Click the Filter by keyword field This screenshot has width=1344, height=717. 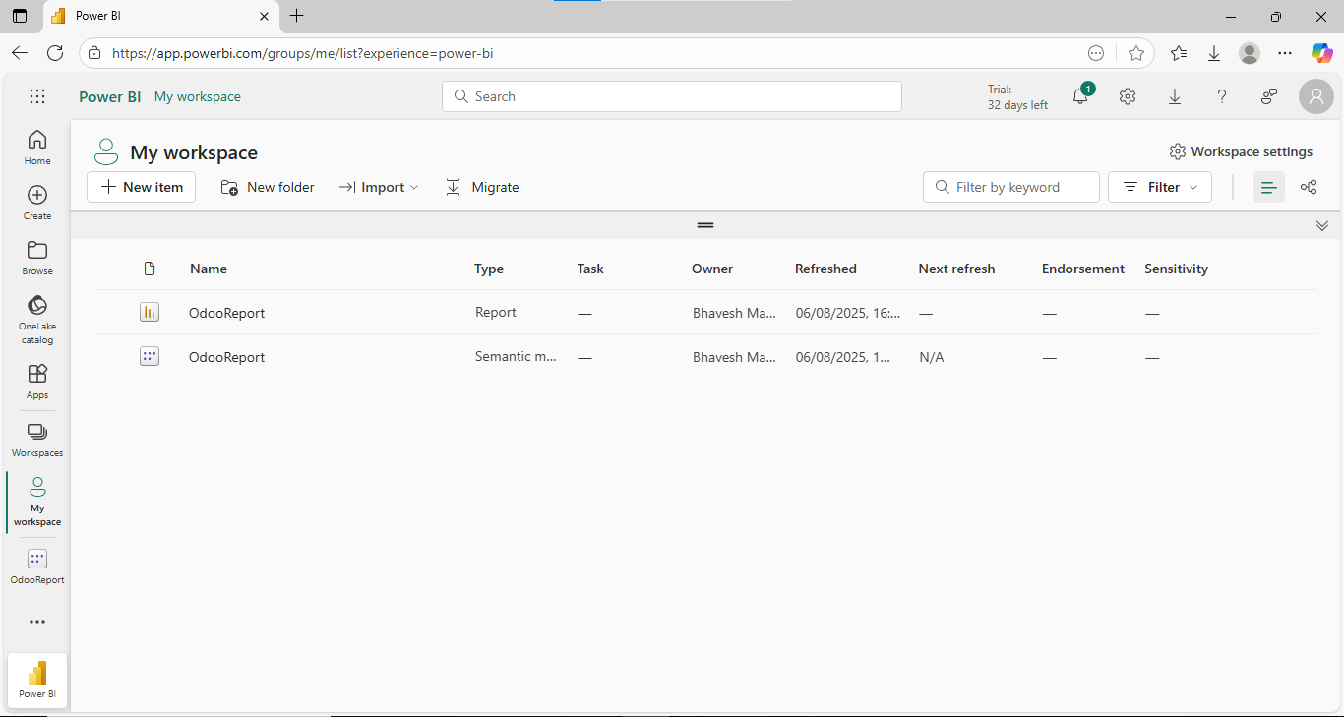(x=1011, y=187)
